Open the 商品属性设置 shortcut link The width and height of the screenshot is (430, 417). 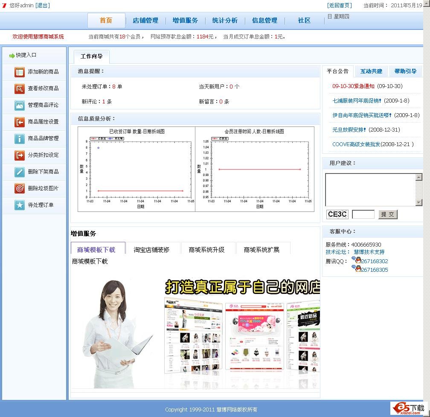coord(44,122)
